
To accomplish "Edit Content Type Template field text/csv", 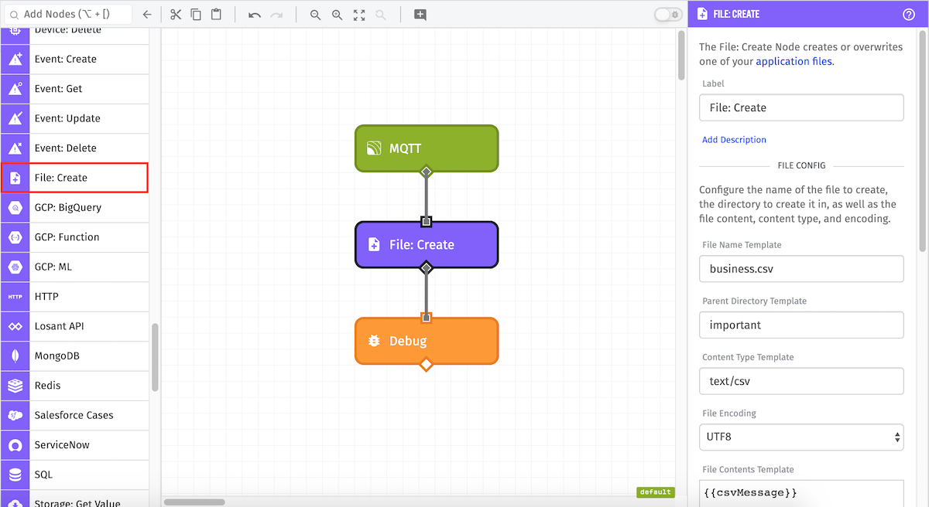I will pyautogui.click(x=801, y=381).
